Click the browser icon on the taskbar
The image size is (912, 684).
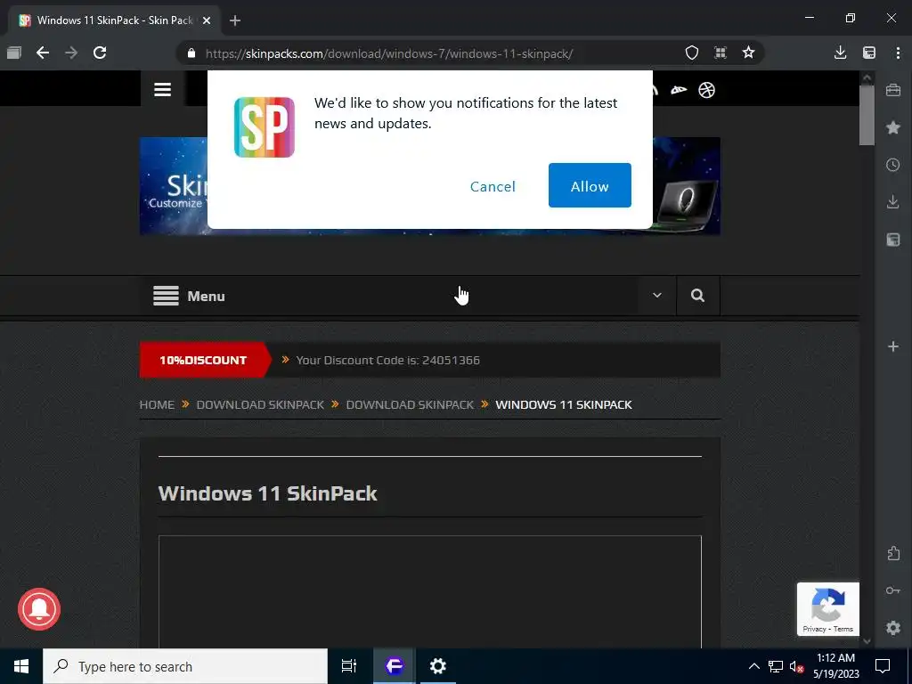tap(394, 666)
